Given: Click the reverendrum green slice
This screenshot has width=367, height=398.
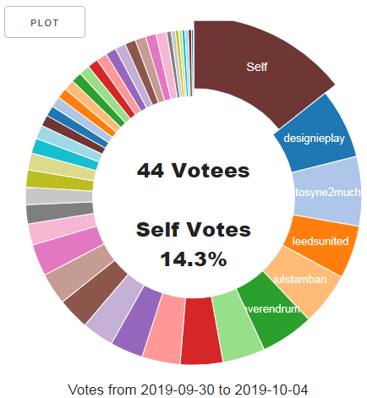Looking at the screenshot, I should [x=272, y=309].
